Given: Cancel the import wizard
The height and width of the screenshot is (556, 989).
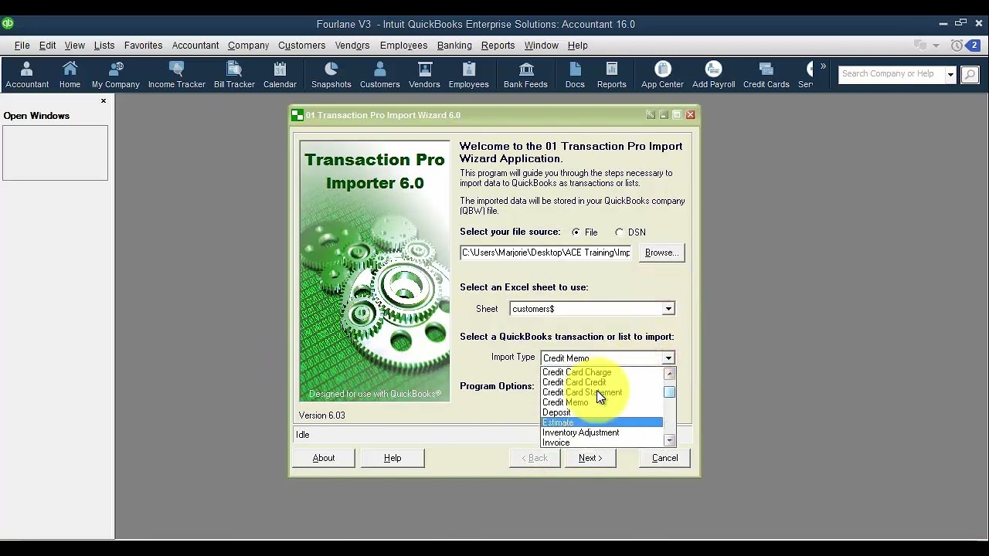Looking at the screenshot, I should [x=664, y=458].
